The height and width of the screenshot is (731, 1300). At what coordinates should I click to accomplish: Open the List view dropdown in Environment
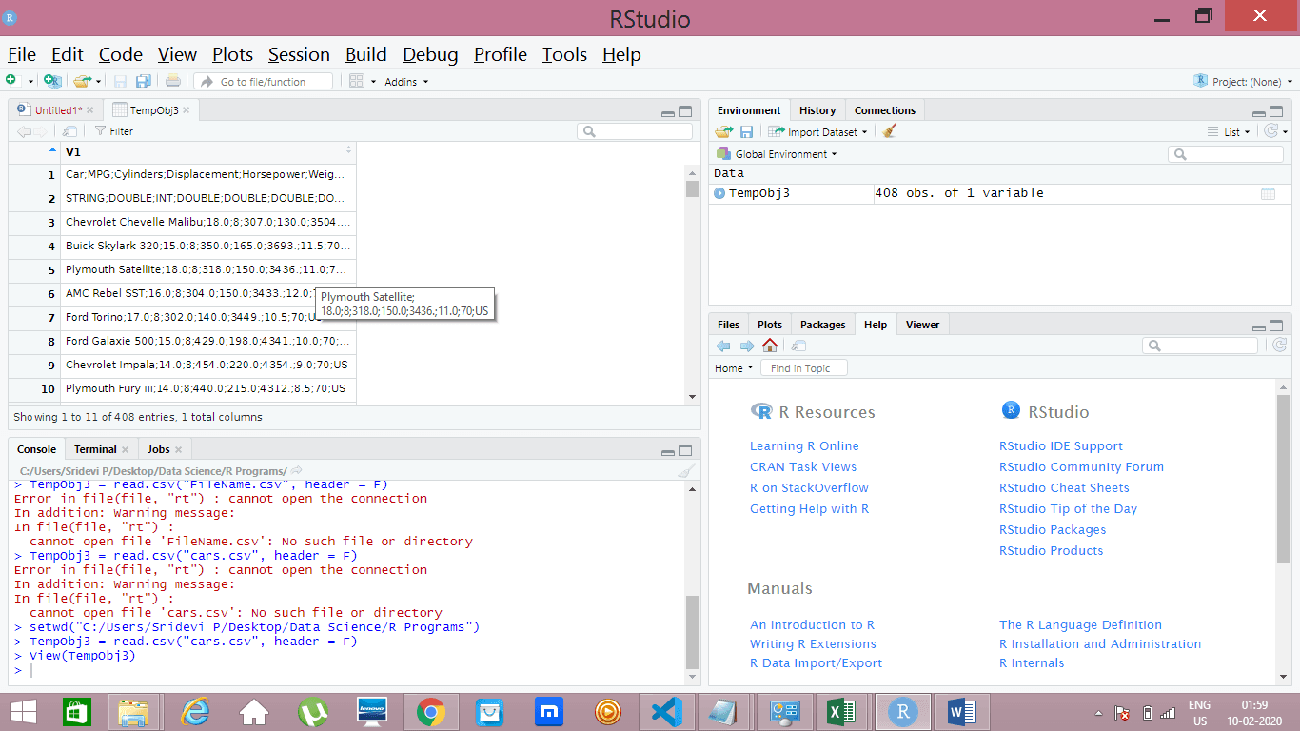point(1229,132)
